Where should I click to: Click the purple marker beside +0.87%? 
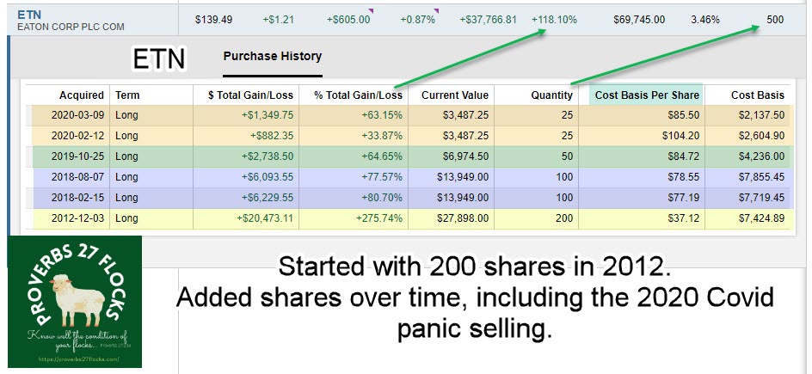coord(436,11)
